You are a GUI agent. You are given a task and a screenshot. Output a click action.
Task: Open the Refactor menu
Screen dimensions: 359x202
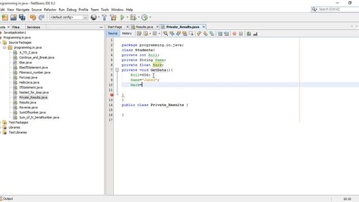click(x=50, y=10)
